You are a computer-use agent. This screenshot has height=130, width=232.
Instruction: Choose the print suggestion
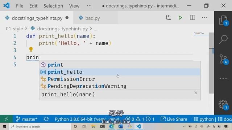coord(120,65)
